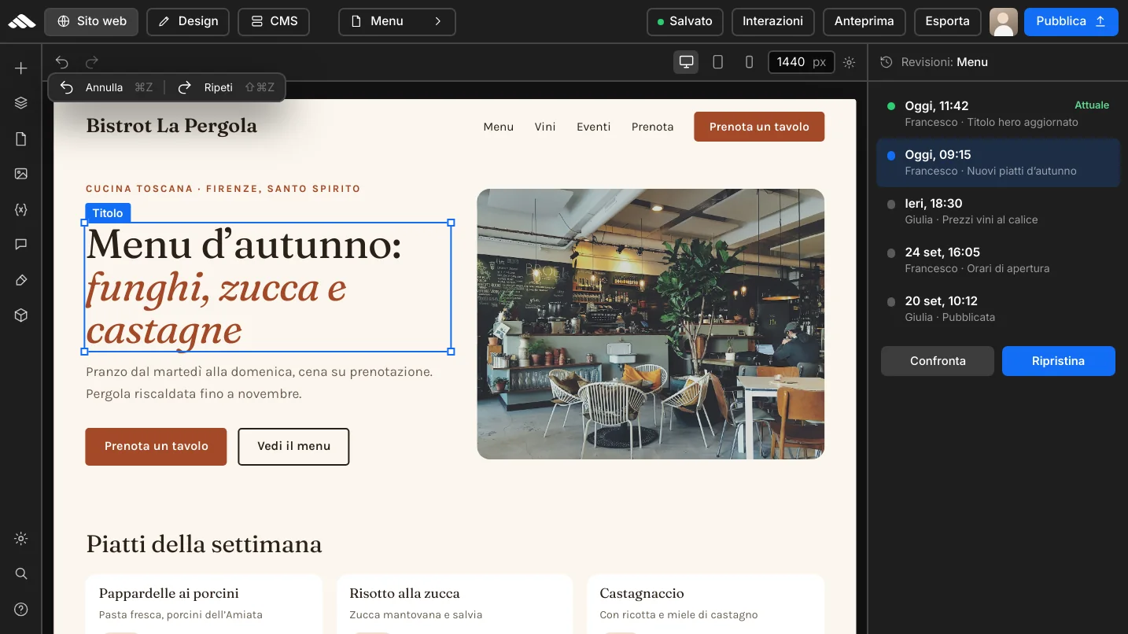Click the Anteprima preview button
Viewport: 1128px width, 634px height.
[864, 21]
